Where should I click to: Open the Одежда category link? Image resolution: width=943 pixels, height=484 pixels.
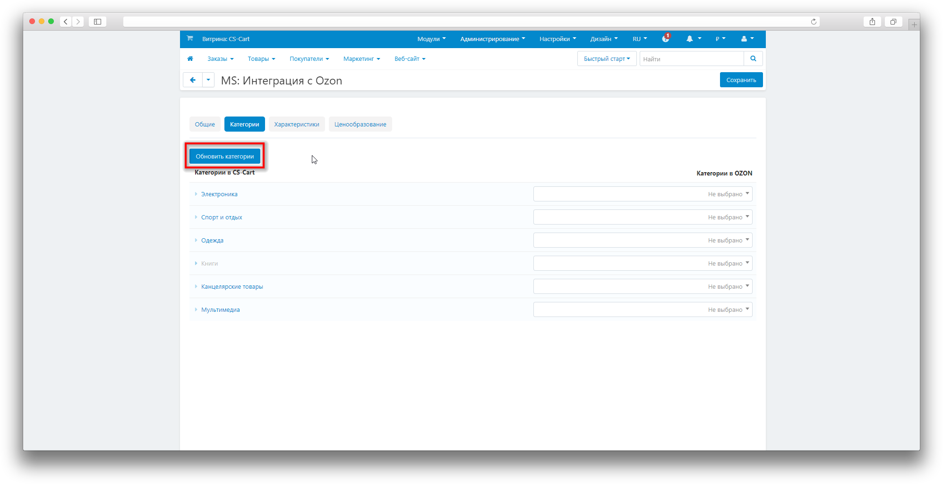click(x=212, y=240)
